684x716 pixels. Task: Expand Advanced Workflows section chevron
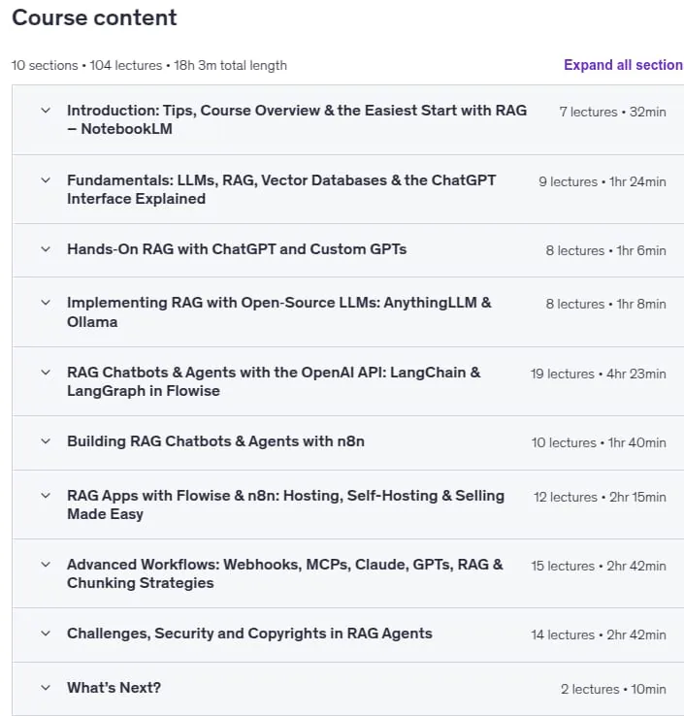[46, 565]
